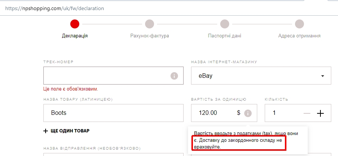The image size is (338, 156).
Task: Add another item via Ще один товар
Action: [66, 131]
